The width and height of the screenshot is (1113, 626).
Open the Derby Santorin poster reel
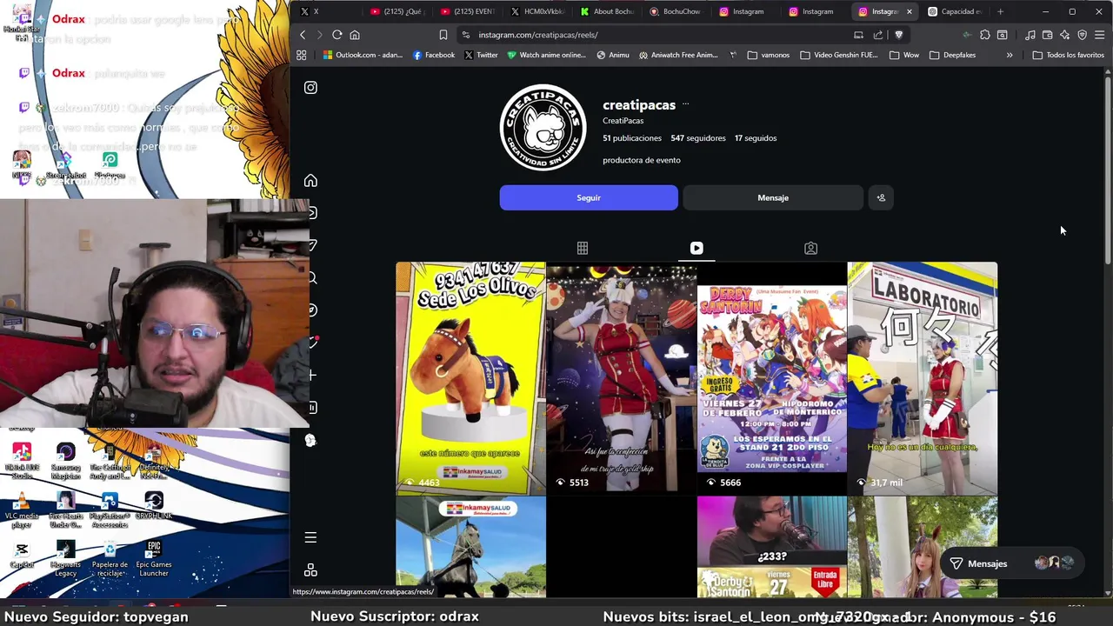tap(772, 378)
